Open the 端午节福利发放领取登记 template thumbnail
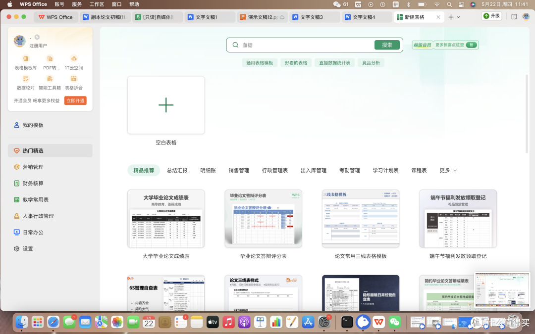 tap(458, 219)
